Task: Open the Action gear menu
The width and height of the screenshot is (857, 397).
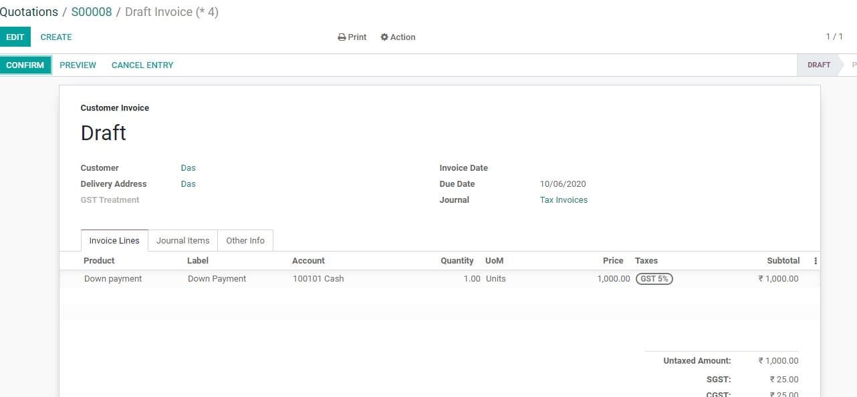Action: click(398, 37)
